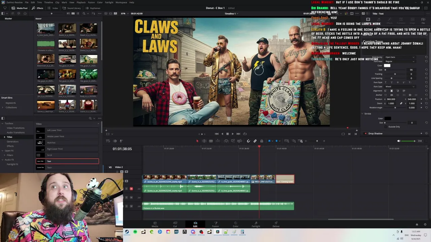Screen dimensions: 431x242
Task: Open the Project Settings gear icon
Action: 425,225
